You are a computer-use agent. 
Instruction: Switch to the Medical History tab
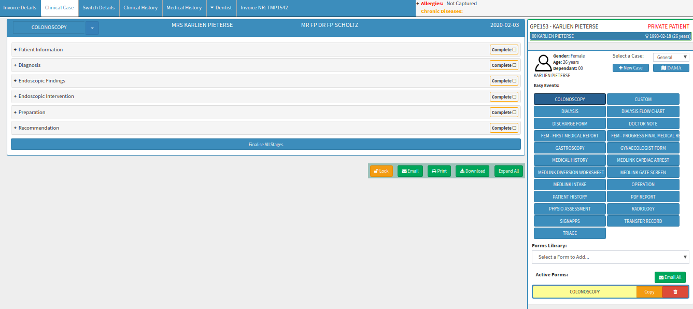[x=184, y=8]
